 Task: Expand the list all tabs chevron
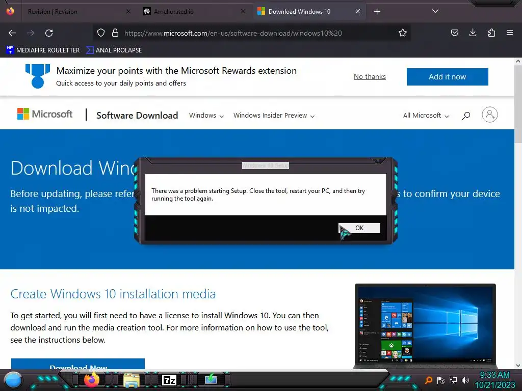pyautogui.click(x=435, y=11)
